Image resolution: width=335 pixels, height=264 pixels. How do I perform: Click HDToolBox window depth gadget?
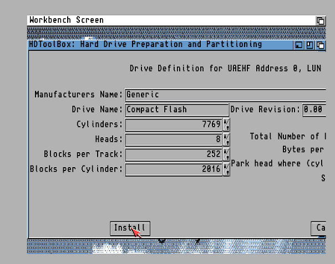(321, 45)
